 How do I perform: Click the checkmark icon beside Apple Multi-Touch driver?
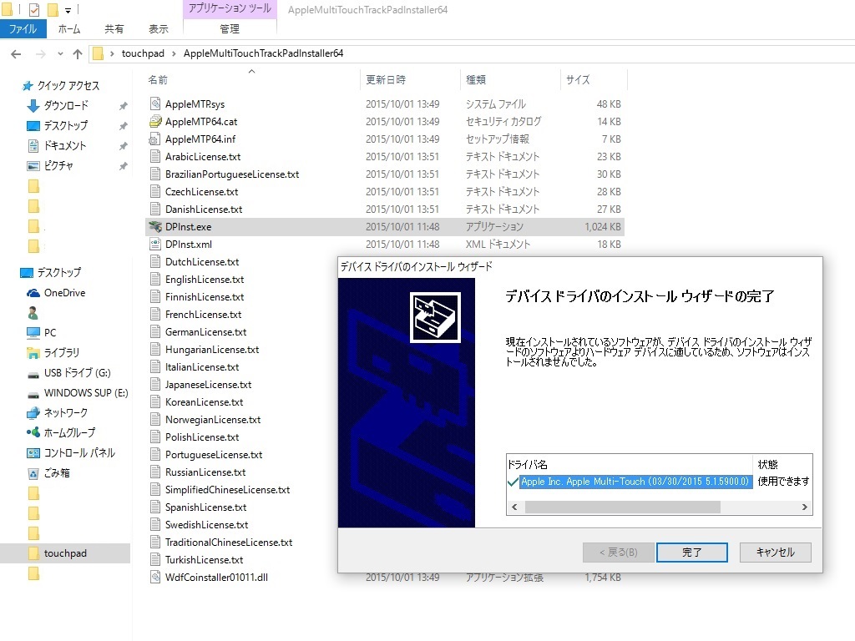513,482
